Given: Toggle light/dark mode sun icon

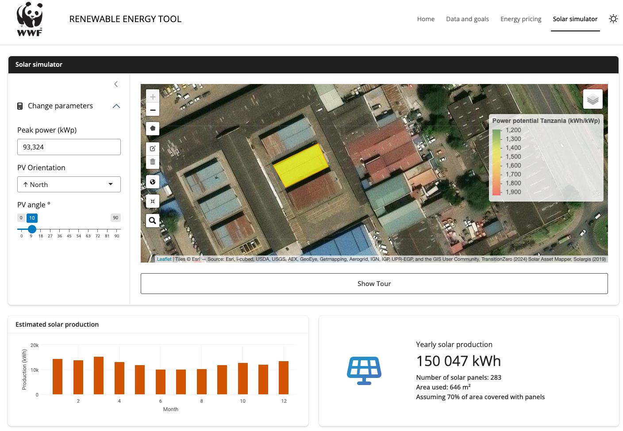Looking at the screenshot, I should [613, 19].
